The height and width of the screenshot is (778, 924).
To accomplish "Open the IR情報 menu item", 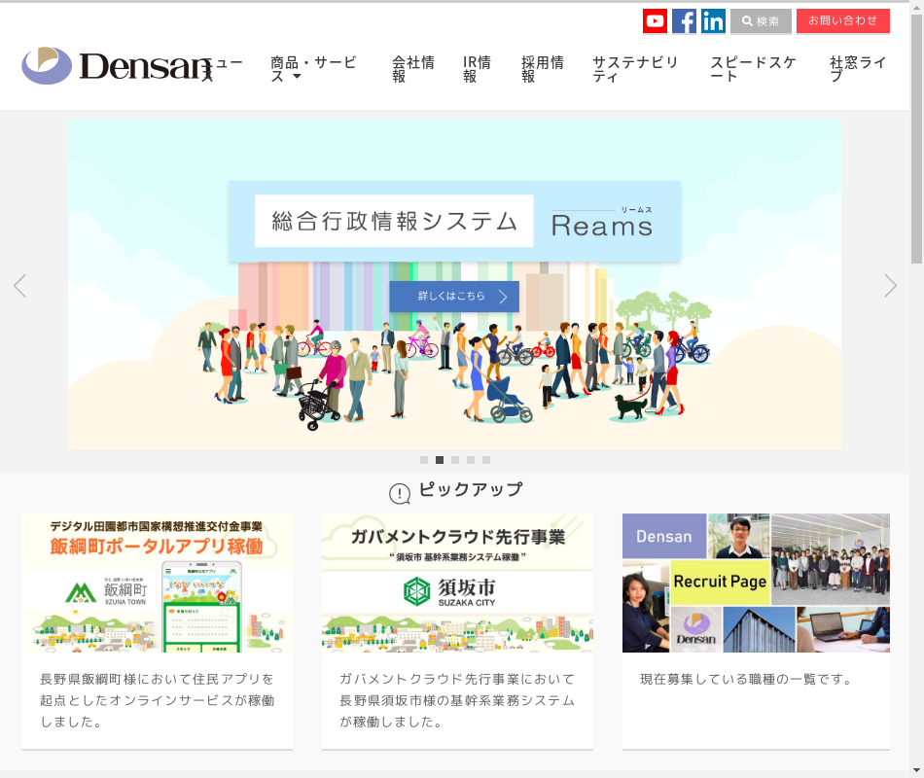I will tap(477, 69).
